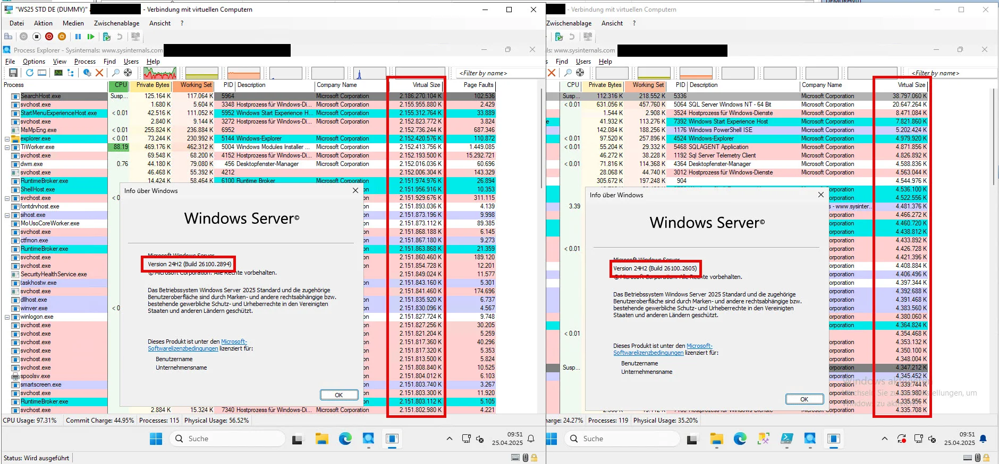
Task: Open System Information graph icon, left Process Explorer
Action: click(x=58, y=73)
